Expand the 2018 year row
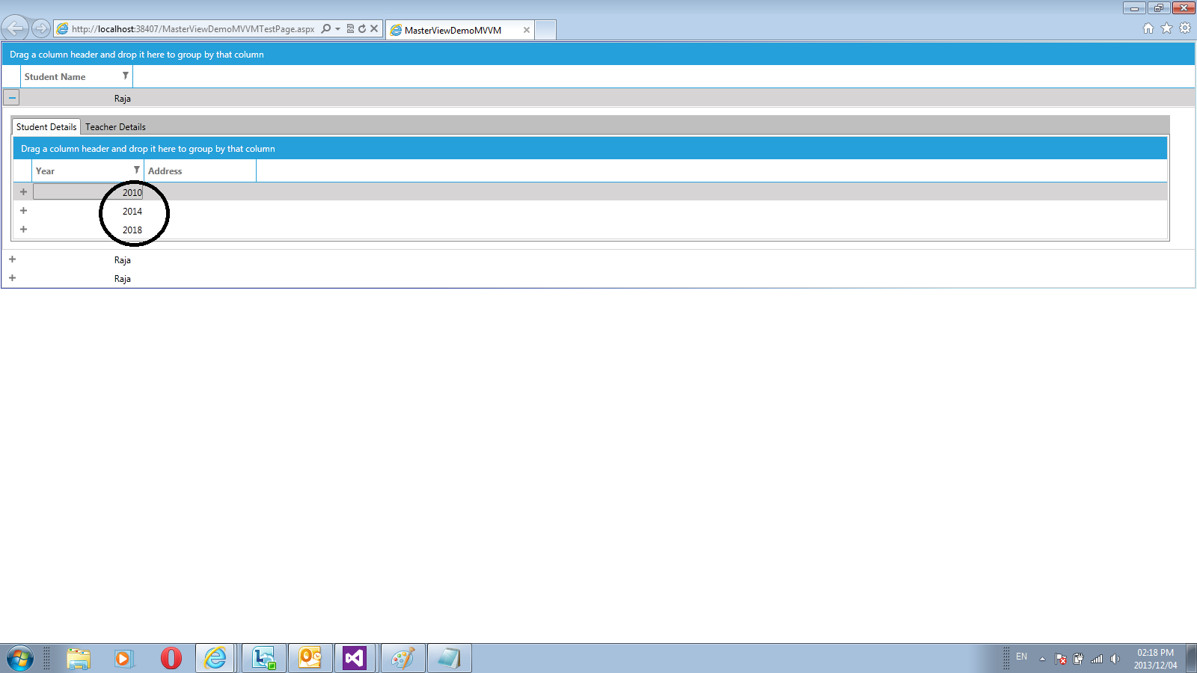1197x673 pixels. (x=23, y=230)
